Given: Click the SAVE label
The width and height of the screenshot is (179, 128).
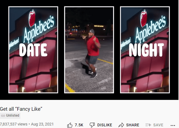Looking at the screenshot, I should point(158,125).
